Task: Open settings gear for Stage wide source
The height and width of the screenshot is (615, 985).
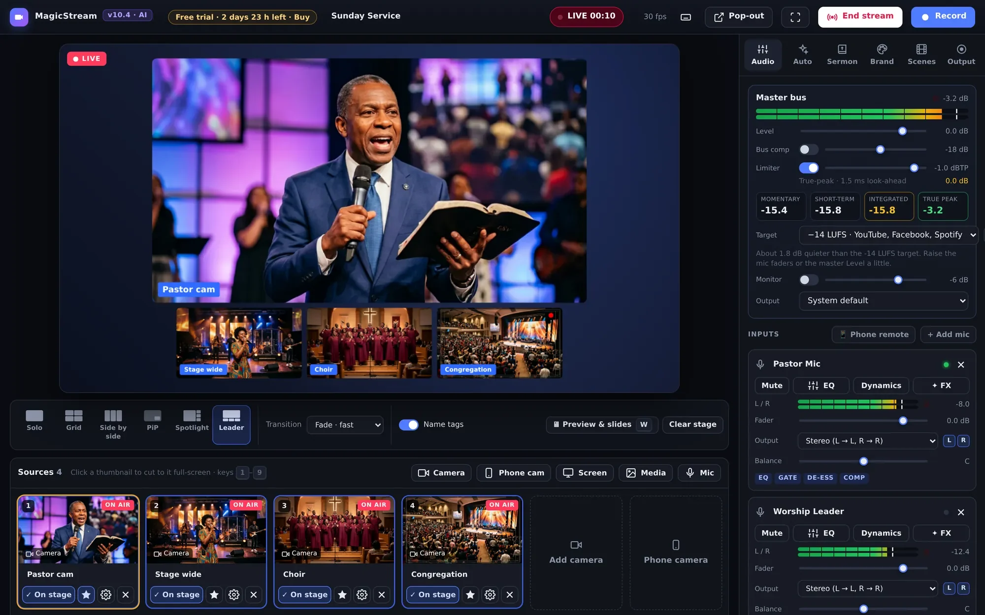Action: (234, 595)
